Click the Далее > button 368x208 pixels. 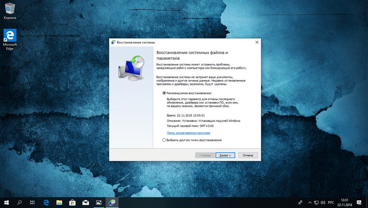[x=225, y=155]
